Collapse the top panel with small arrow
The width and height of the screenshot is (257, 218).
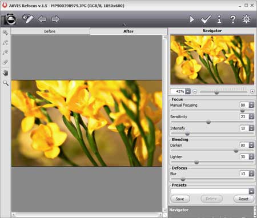click(125, 25)
